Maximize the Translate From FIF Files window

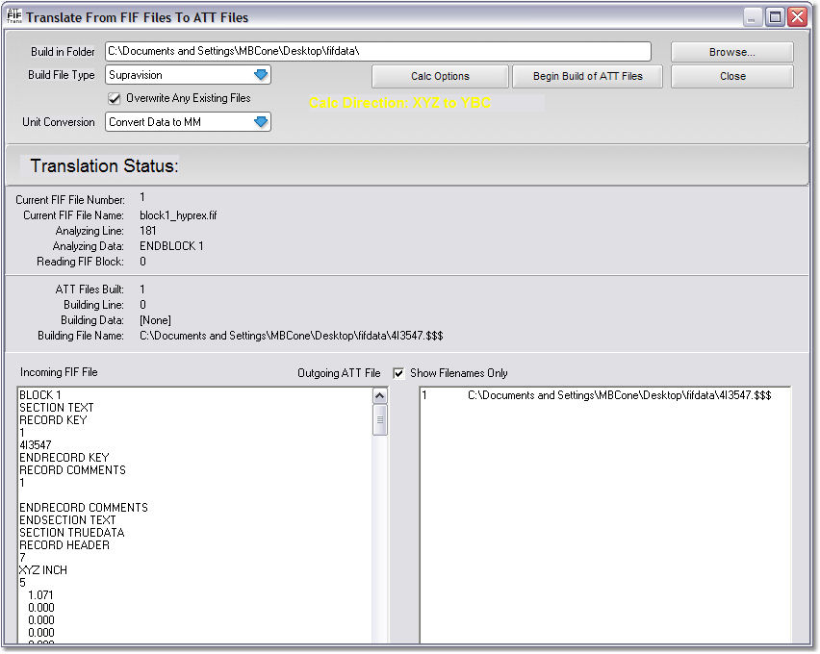click(775, 17)
